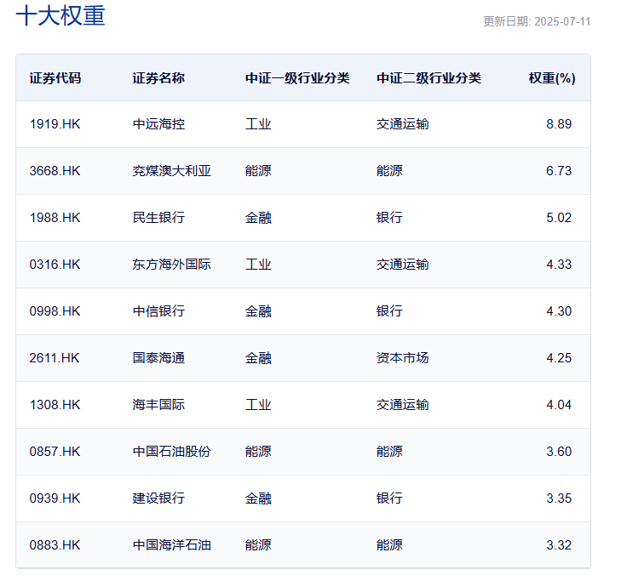Viewport: 627px width, 581px height.
Task: Select the name 建设银行
Action: [158, 498]
